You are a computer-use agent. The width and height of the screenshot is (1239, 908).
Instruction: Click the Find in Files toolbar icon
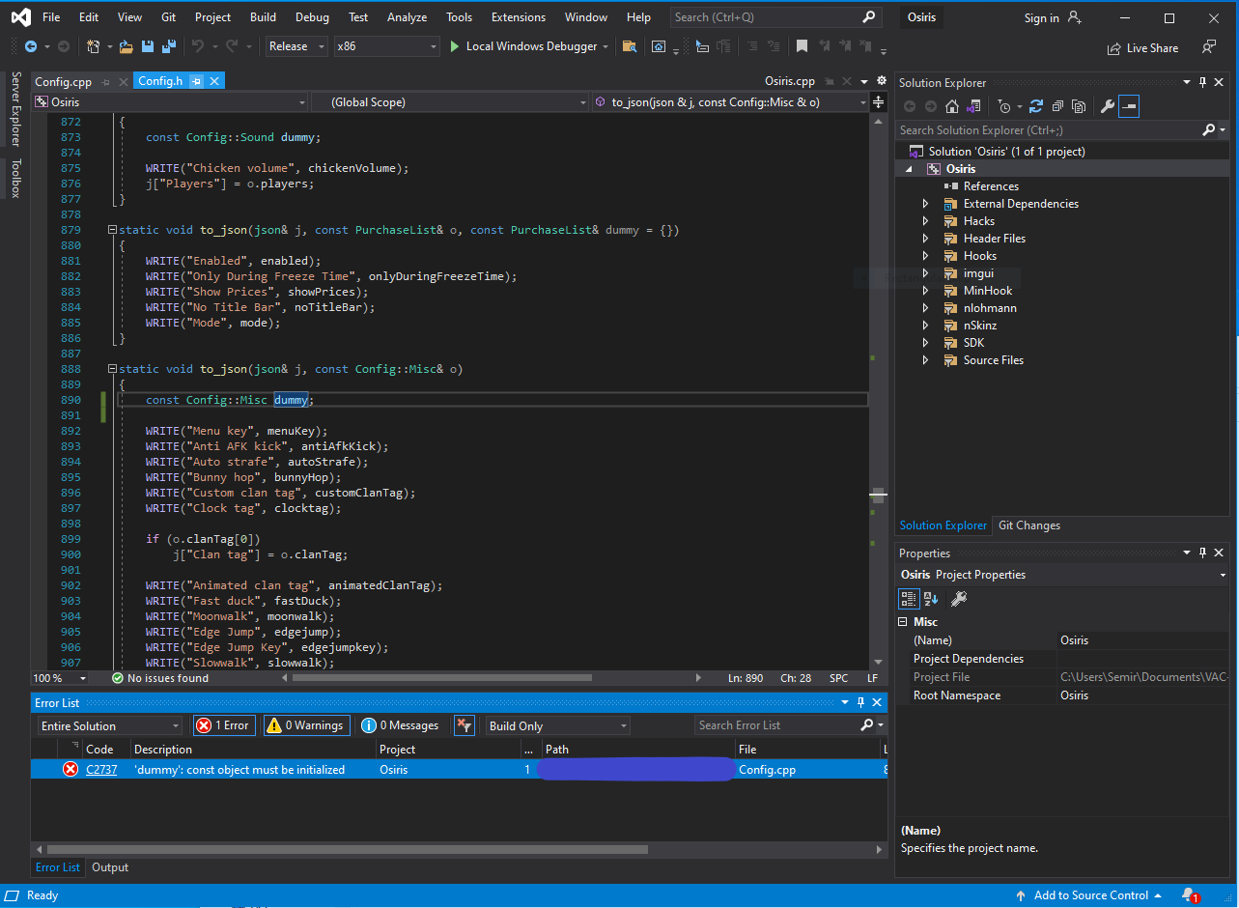coord(630,46)
